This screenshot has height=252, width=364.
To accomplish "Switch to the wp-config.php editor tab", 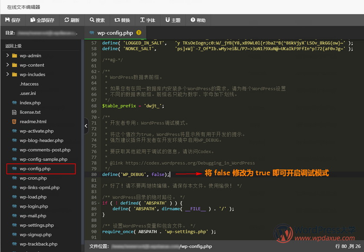I will (x=115, y=33).
